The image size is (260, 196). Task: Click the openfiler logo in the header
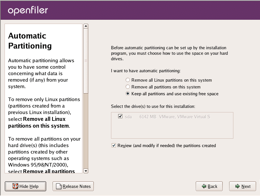point(28,10)
